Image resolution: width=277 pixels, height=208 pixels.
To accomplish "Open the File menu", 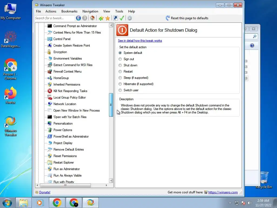I will tap(38, 11).
